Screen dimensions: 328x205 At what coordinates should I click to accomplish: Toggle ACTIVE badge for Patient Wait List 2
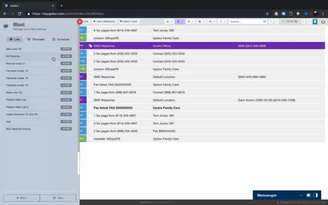tap(66, 107)
